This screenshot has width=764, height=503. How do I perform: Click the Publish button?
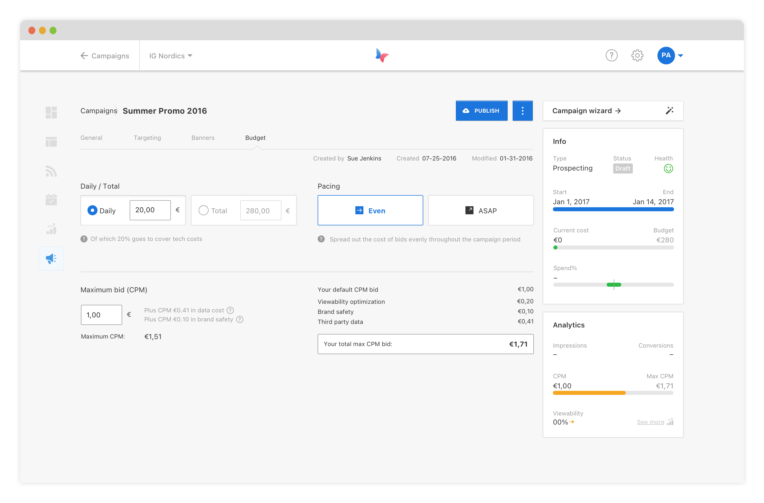click(481, 111)
